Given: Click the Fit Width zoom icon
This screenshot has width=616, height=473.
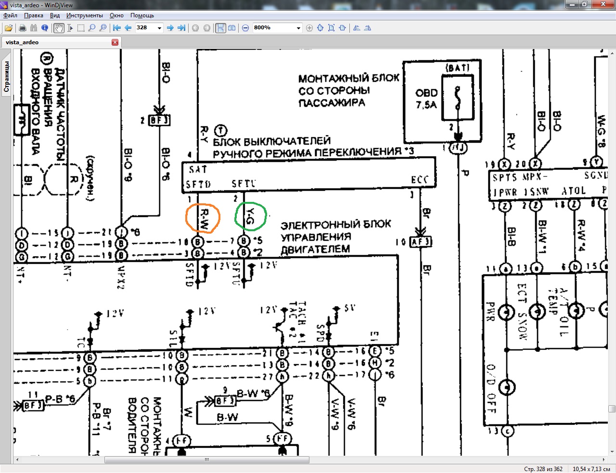Looking at the screenshot, I should [x=342, y=28].
